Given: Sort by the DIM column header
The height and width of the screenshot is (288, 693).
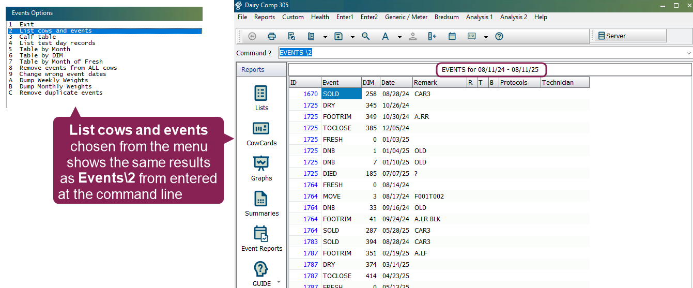Looking at the screenshot, I should click(x=369, y=82).
